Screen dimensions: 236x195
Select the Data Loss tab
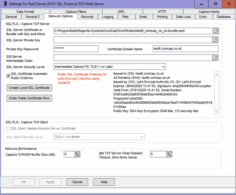point(183,17)
